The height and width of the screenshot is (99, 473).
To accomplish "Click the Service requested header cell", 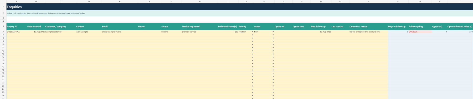I will 199,26.
